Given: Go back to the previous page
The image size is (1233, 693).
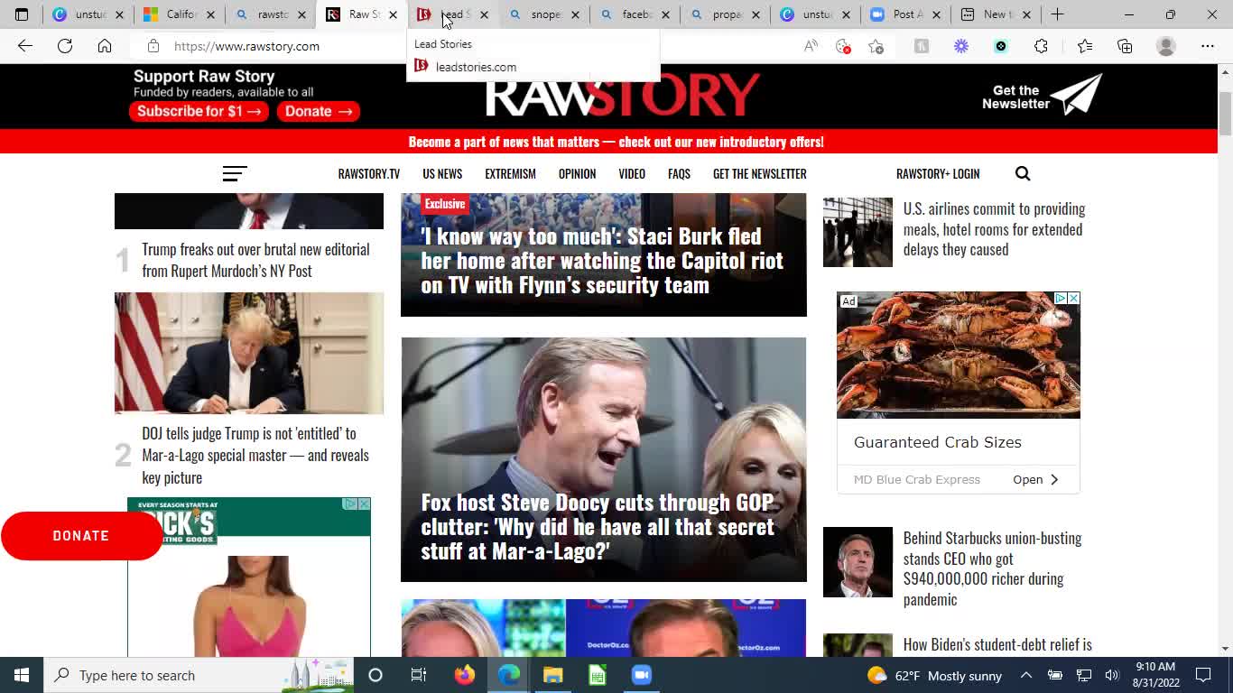Looking at the screenshot, I should coord(25,46).
